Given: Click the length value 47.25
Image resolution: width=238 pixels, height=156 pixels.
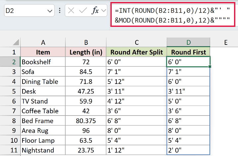Looking at the screenshot, I should 86,91.
